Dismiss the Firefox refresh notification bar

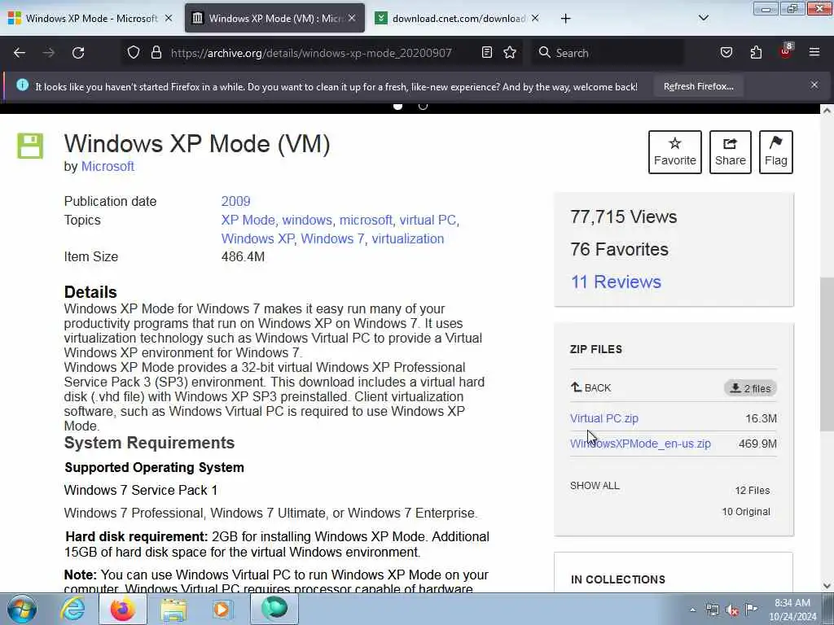(814, 85)
